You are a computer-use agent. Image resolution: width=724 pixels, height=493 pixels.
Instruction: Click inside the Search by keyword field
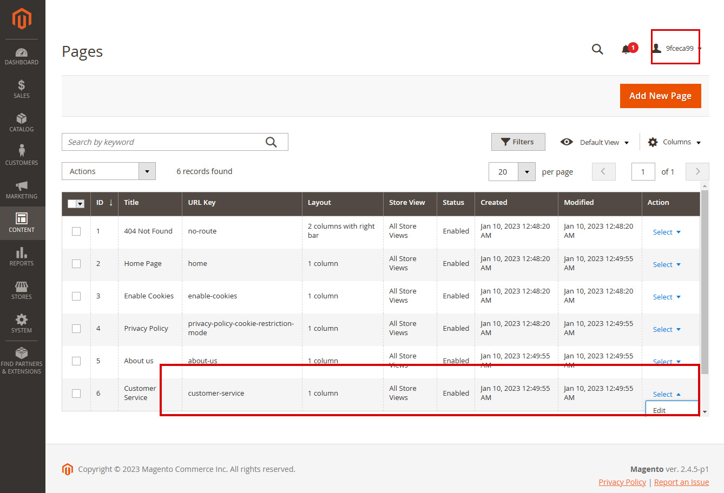[x=162, y=142]
